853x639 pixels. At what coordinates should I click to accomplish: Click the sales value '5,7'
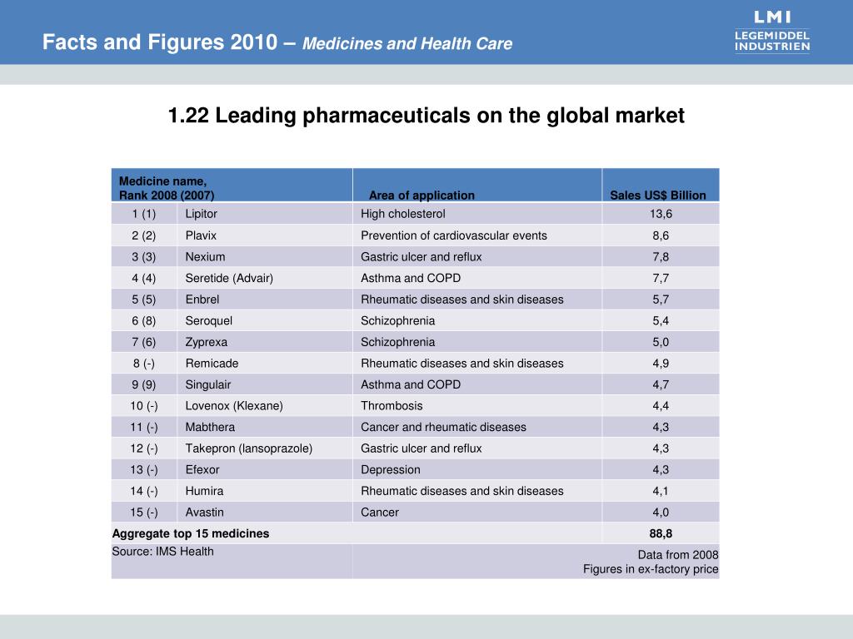point(661,299)
